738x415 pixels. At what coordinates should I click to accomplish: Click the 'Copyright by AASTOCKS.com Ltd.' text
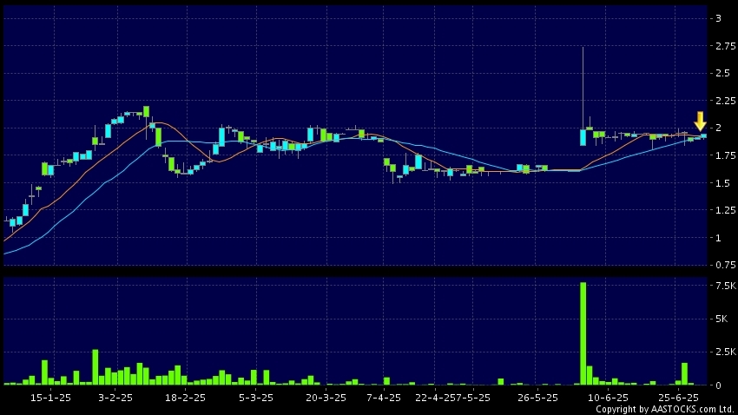point(664,409)
